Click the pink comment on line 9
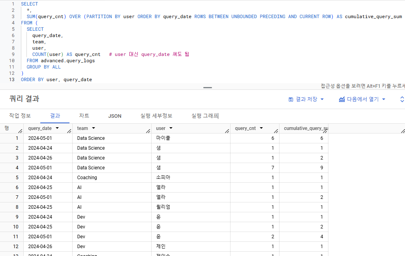Viewport: 405px width, 256px height. tap(149, 54)
